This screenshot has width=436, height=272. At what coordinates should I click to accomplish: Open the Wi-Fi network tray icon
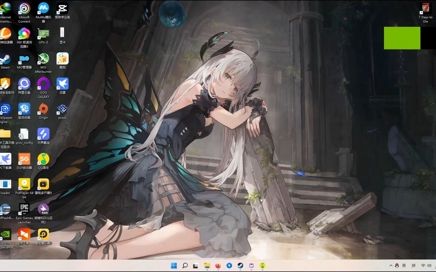point(423,266)
